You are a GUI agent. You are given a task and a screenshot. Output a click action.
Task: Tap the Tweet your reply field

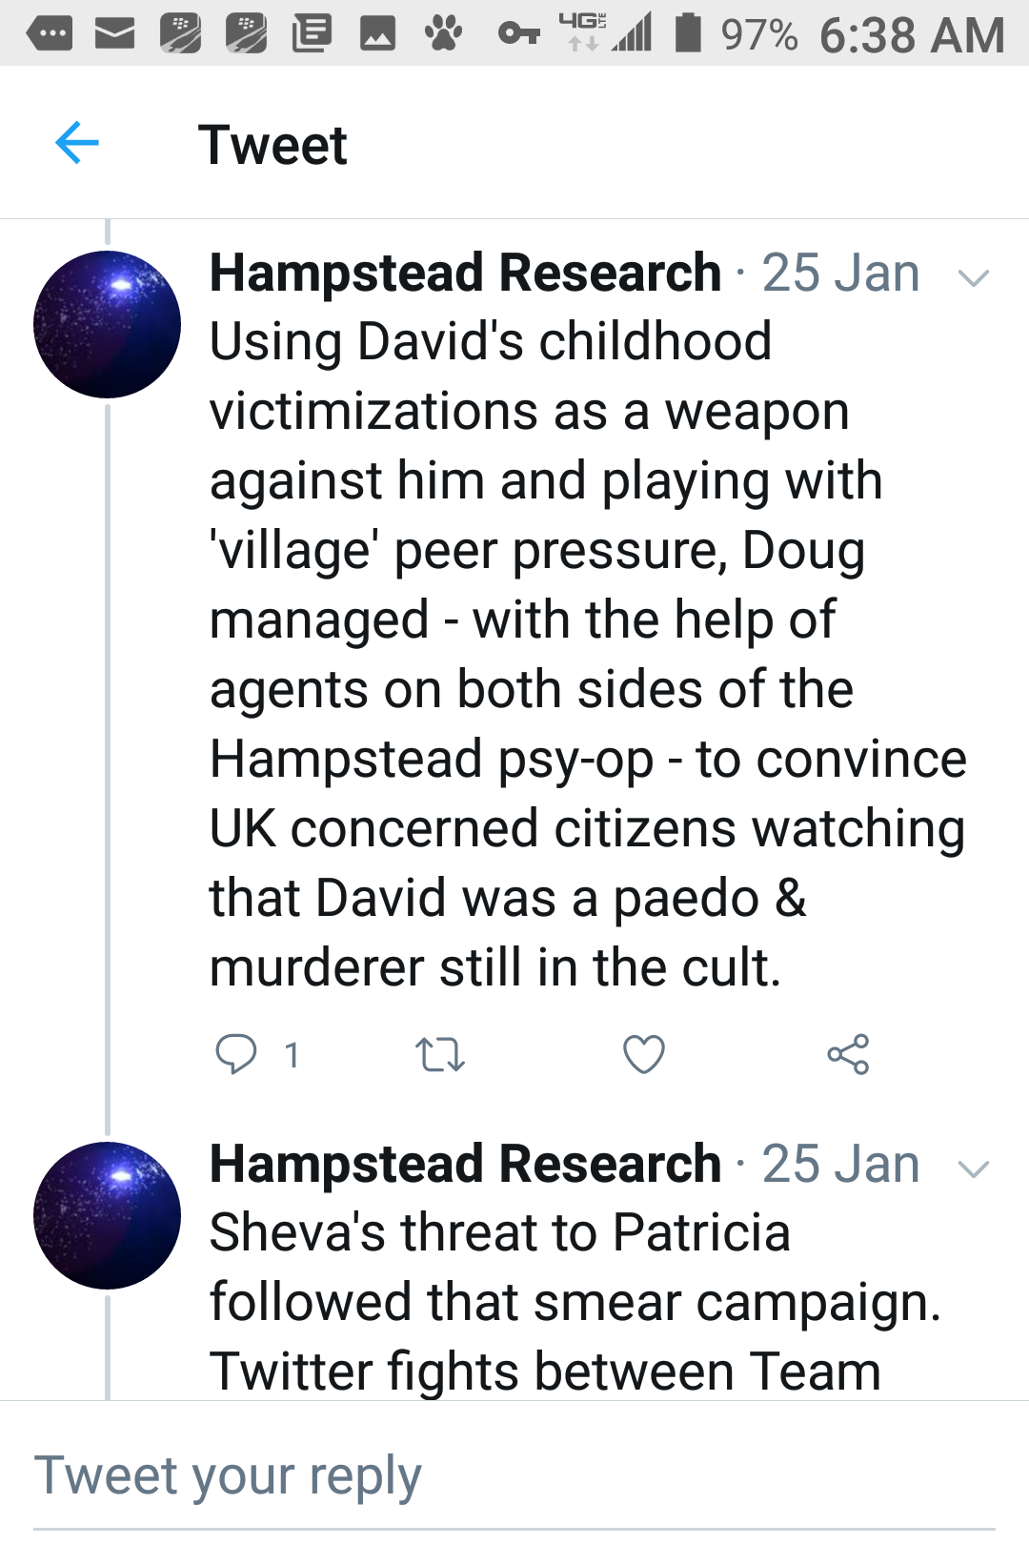514,1475
